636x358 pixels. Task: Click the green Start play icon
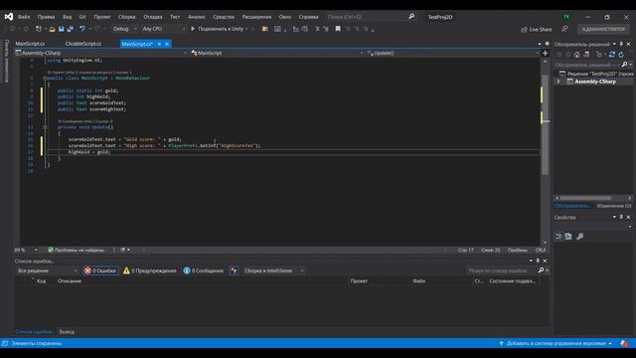pyautogui.click(x=193, y=29)
